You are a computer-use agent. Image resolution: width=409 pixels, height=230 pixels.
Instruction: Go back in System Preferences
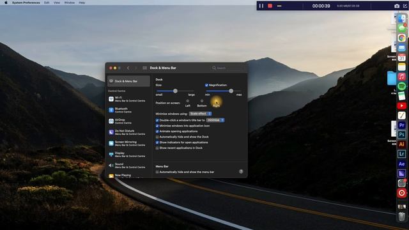128,68
